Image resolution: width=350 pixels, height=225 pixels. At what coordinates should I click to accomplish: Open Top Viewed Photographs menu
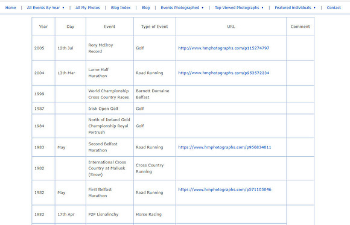[237, 8]
